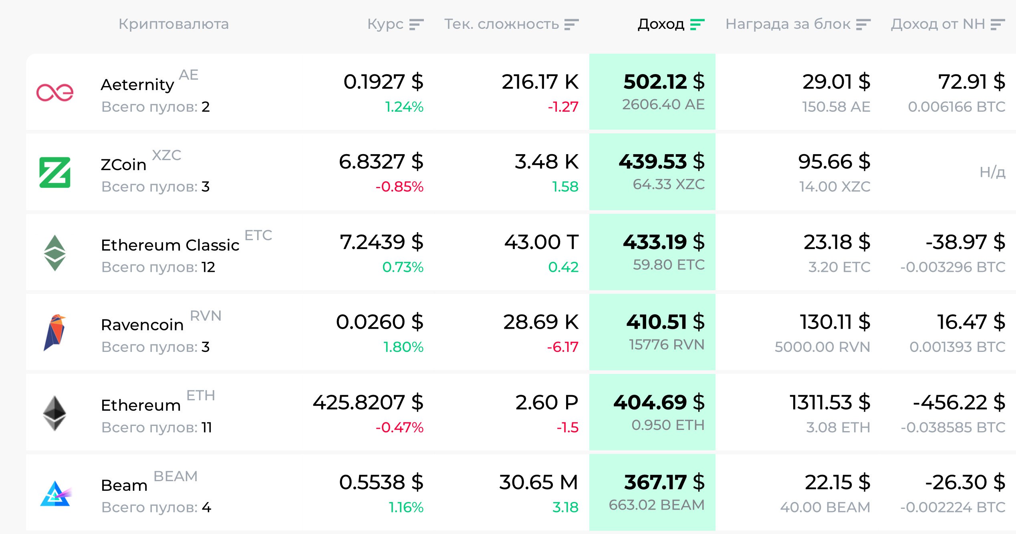Click the XZC ticker label

pyautogui.click(x=167, y=155)
